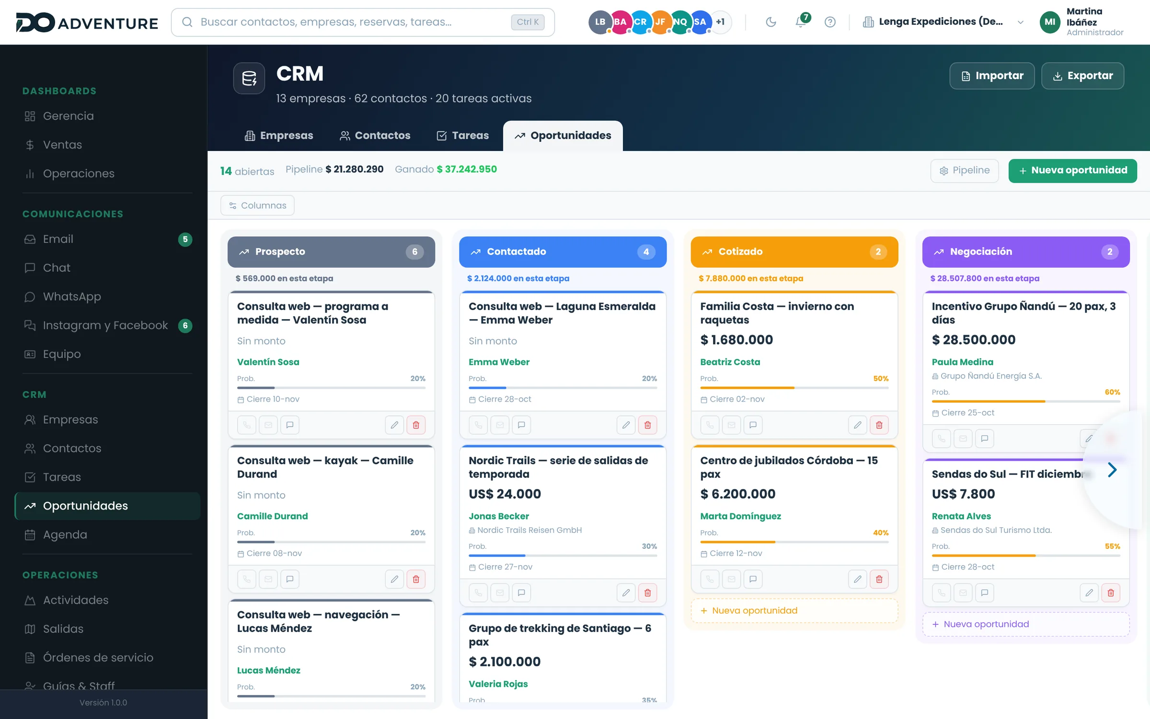Screen dimensions: 1150x719
Task: Switch to the Tareas tab
Action: coord(463,136)
